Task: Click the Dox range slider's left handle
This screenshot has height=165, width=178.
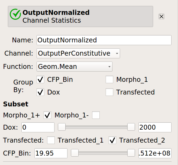Action: tap(62, 127)
